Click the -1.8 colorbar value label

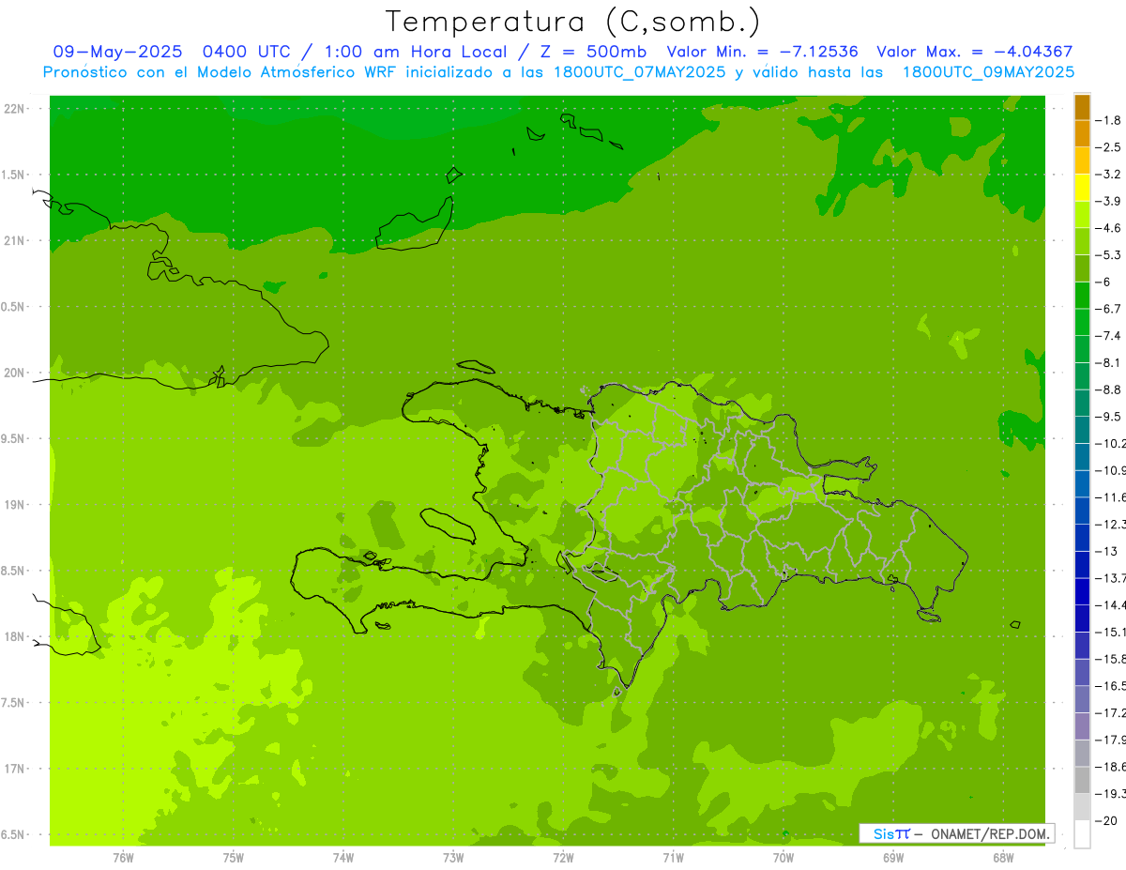tap(1109, 120)
